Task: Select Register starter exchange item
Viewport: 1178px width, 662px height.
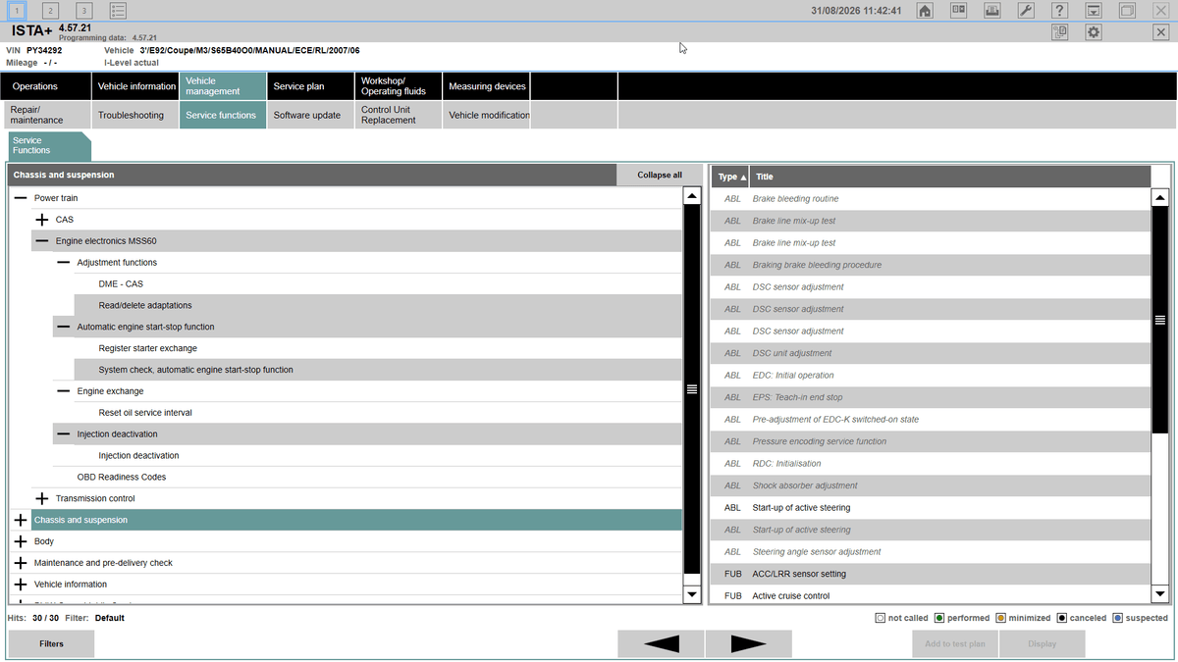Action: (x=377, y=348)
